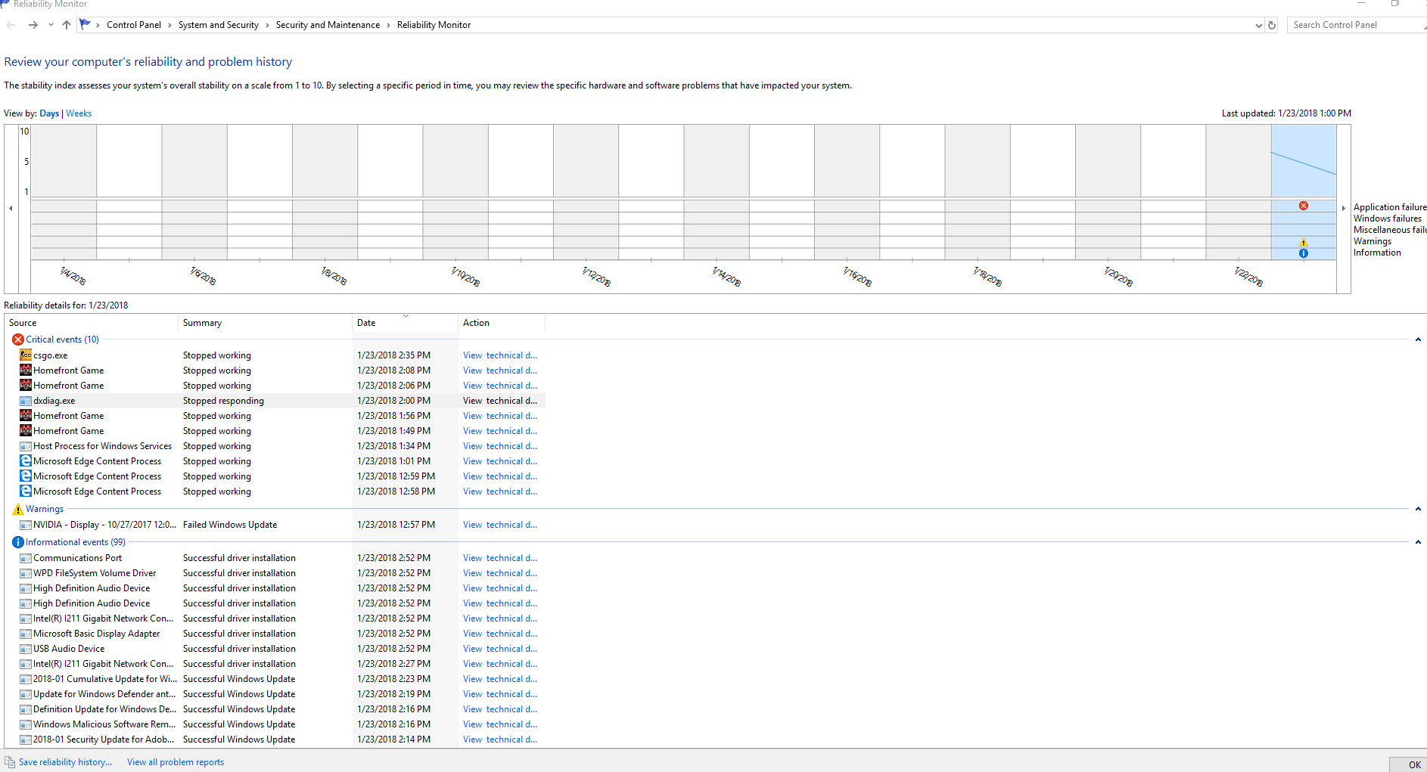Click the Save reliability history document icon
Screen dimensions: 1427x772
coord(10,762)
